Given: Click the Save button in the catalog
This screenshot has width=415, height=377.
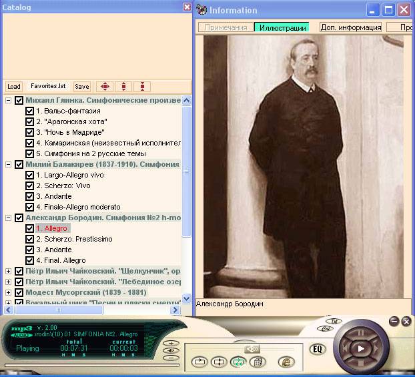Looking at the screenshot, I should coord(81,86).
